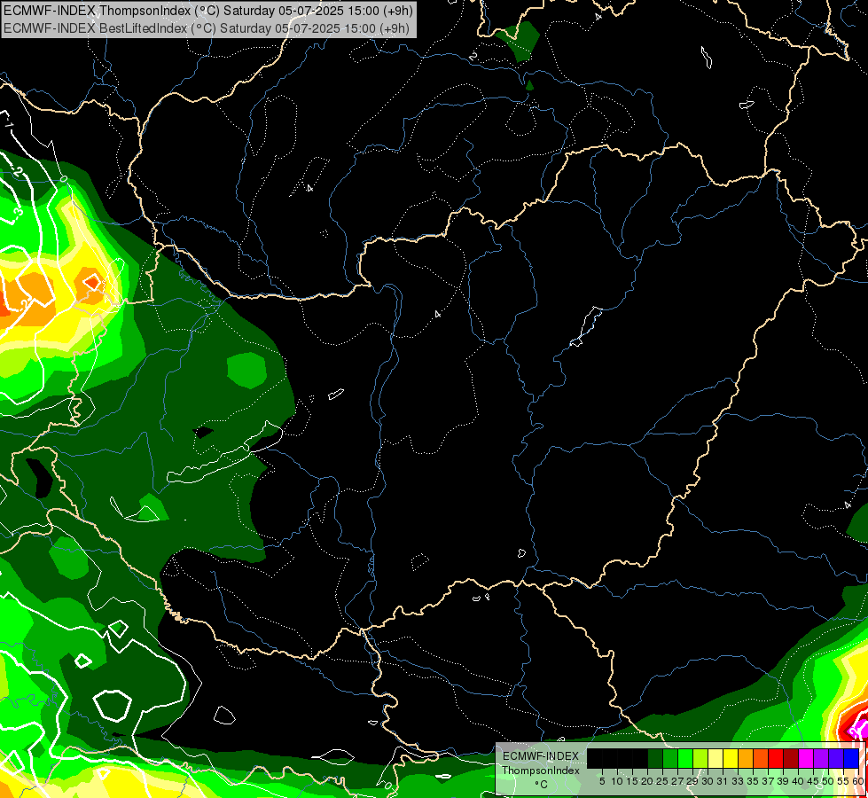Image resolution: width=868 pixels, height=798 pixels.
Task: Click the ECMWF-INDEX label in the legend
Action: tap(541, 756)
